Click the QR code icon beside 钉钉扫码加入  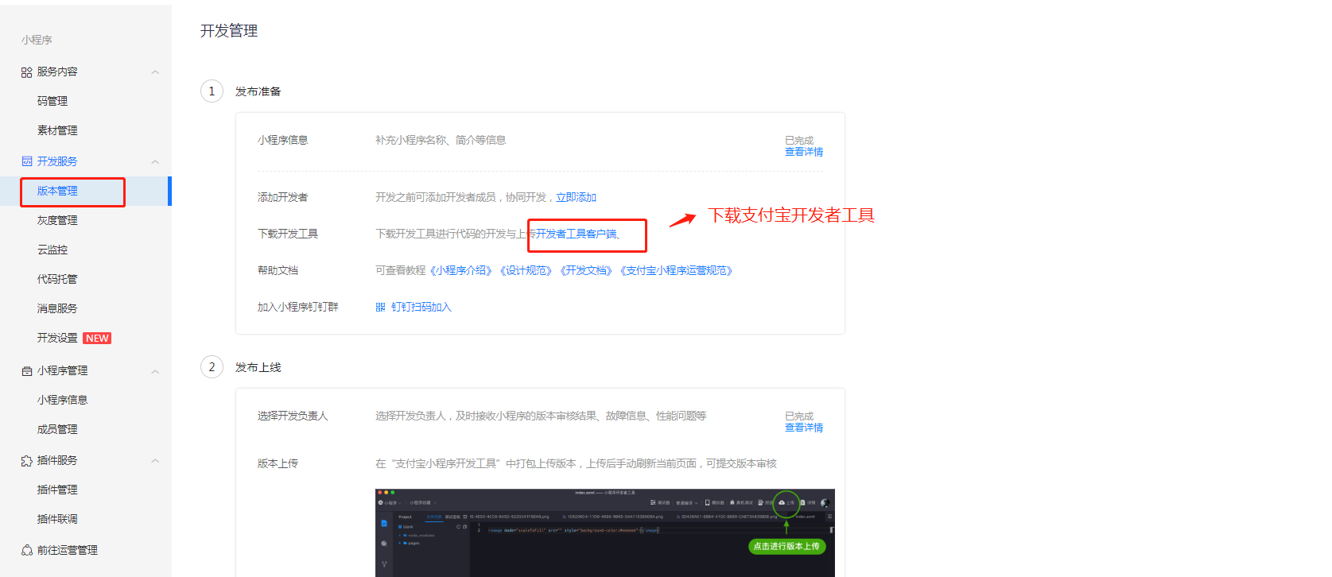(x=380, y=307)
